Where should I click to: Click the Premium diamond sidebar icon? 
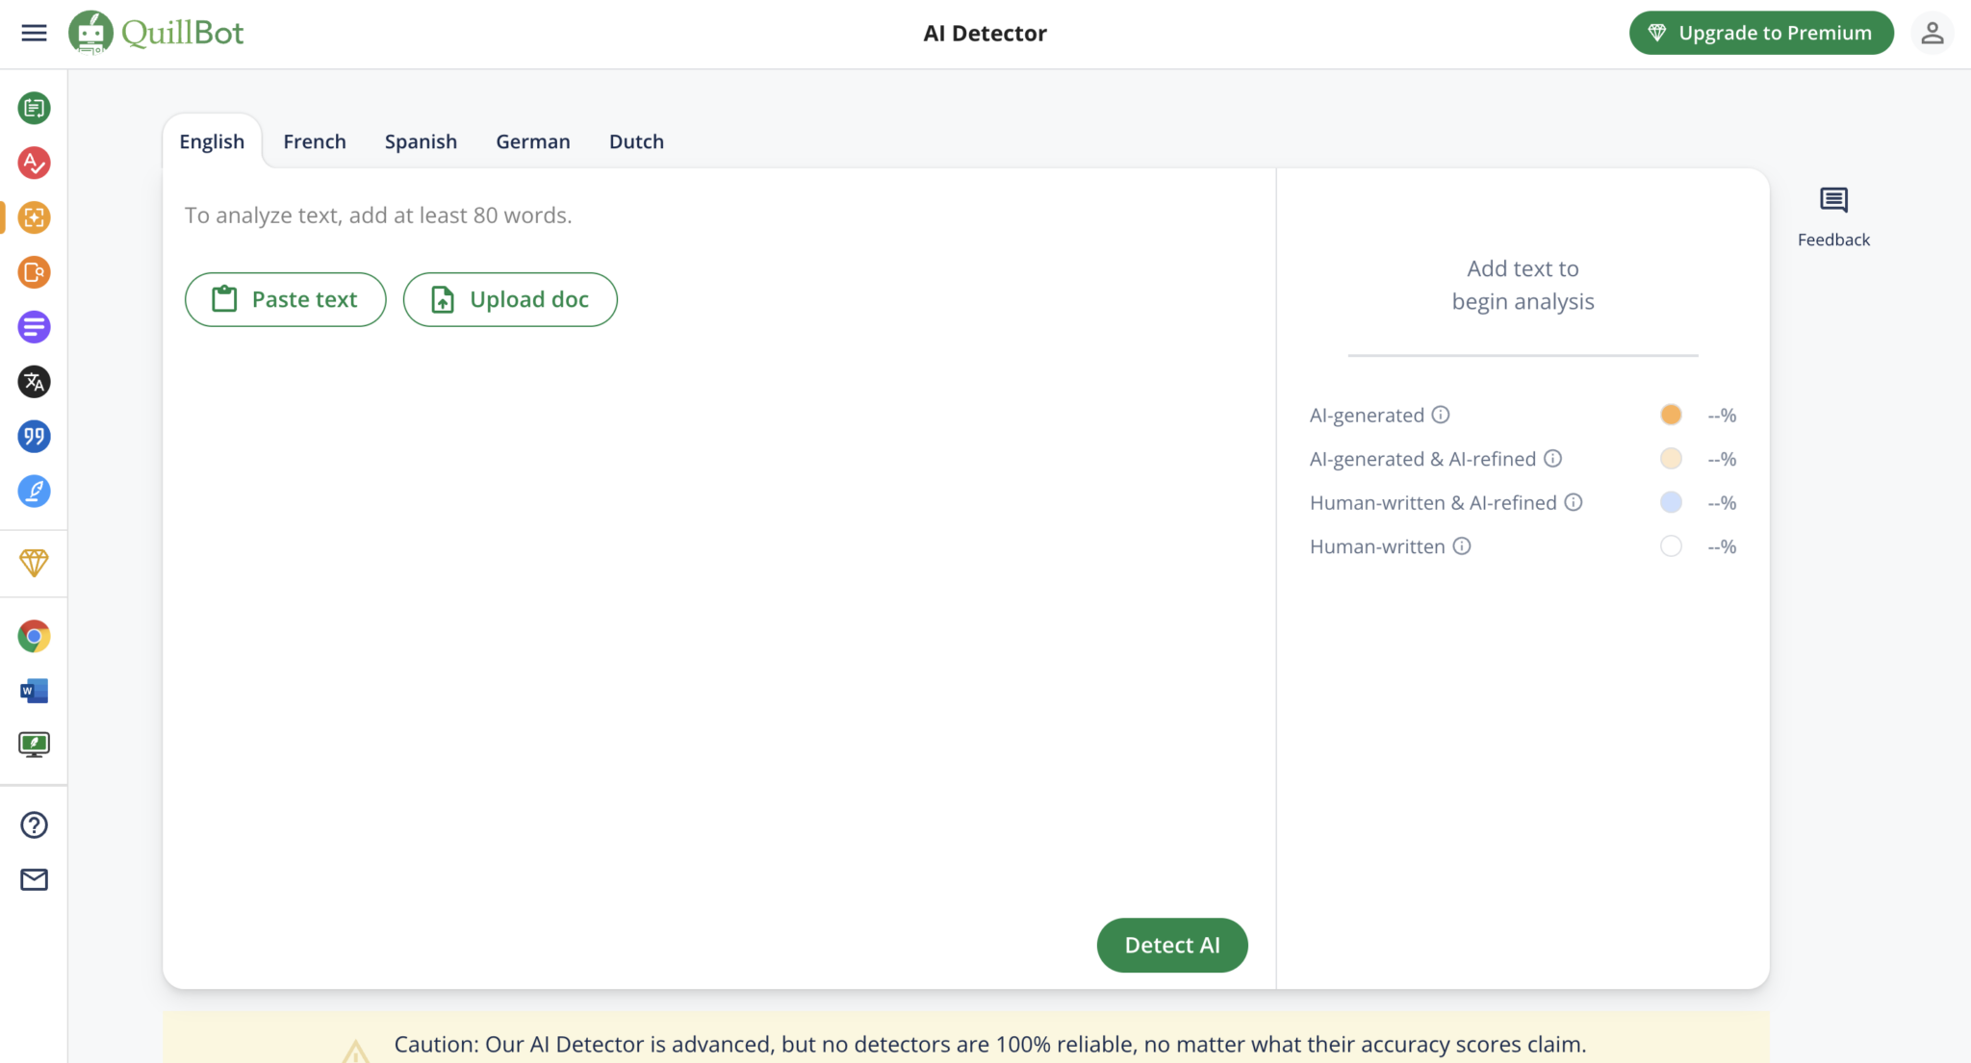tap(34, 563)
